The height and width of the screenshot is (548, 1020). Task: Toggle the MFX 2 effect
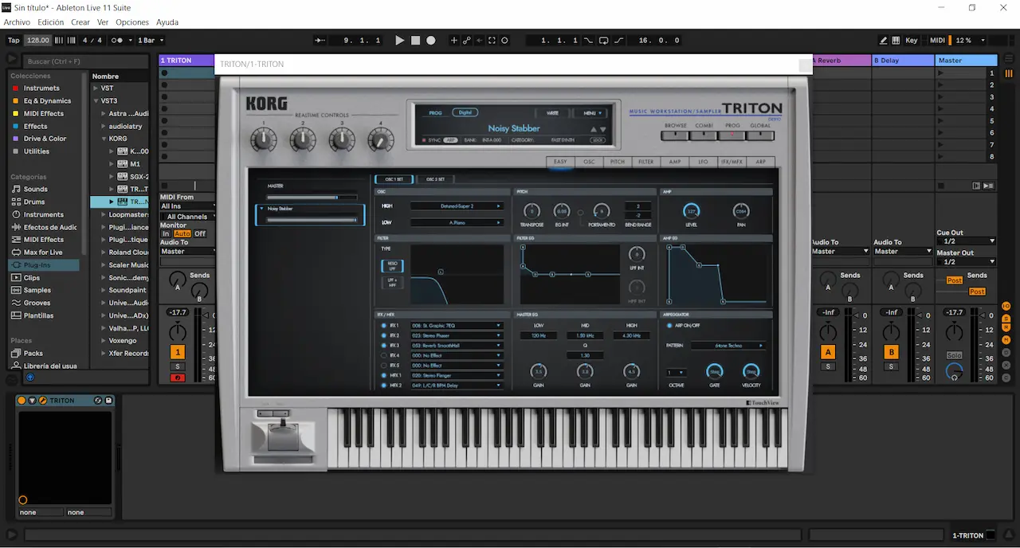tap(384, 386)
